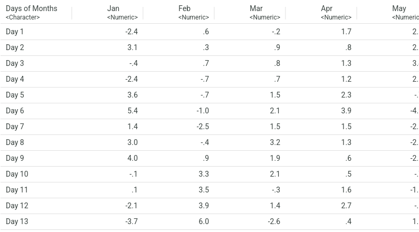Screen dimensions: 419x232
Task: Select Feb cell 3.9 in Day 12
Action: coord(203,206)
